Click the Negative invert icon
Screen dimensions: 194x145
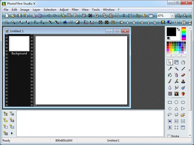[x=78, y=22]
